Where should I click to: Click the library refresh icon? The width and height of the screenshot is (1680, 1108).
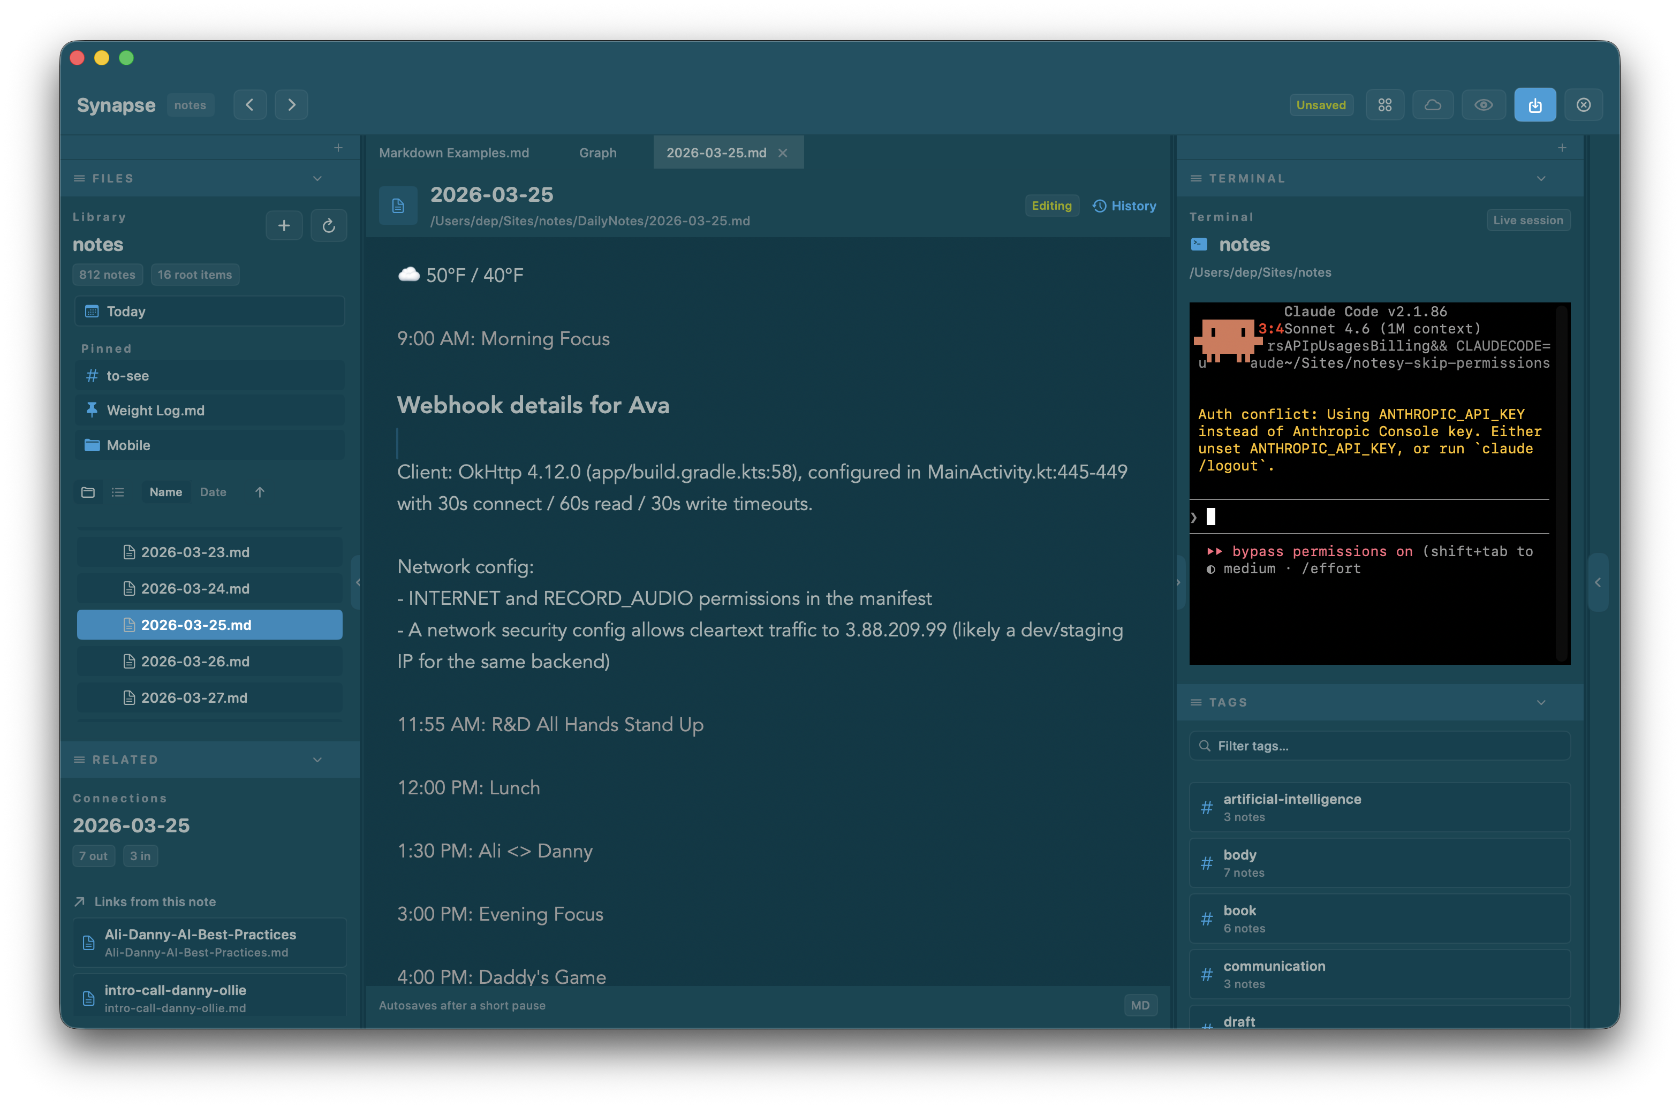pyautogui.click(x=329, y=225)
